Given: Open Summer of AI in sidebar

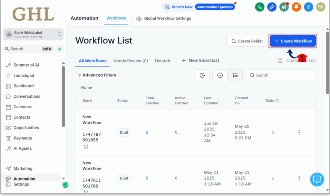Looking at the screenshot, I should click(x=26, y=65).
